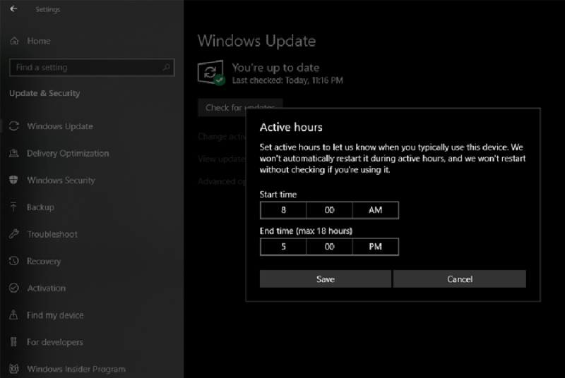
Task: Click the Change active hours link
Action: pos(222,137)
